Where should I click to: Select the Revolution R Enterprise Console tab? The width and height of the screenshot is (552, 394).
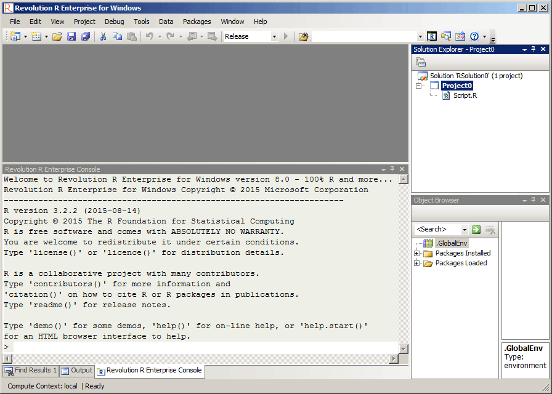[150, 371]
